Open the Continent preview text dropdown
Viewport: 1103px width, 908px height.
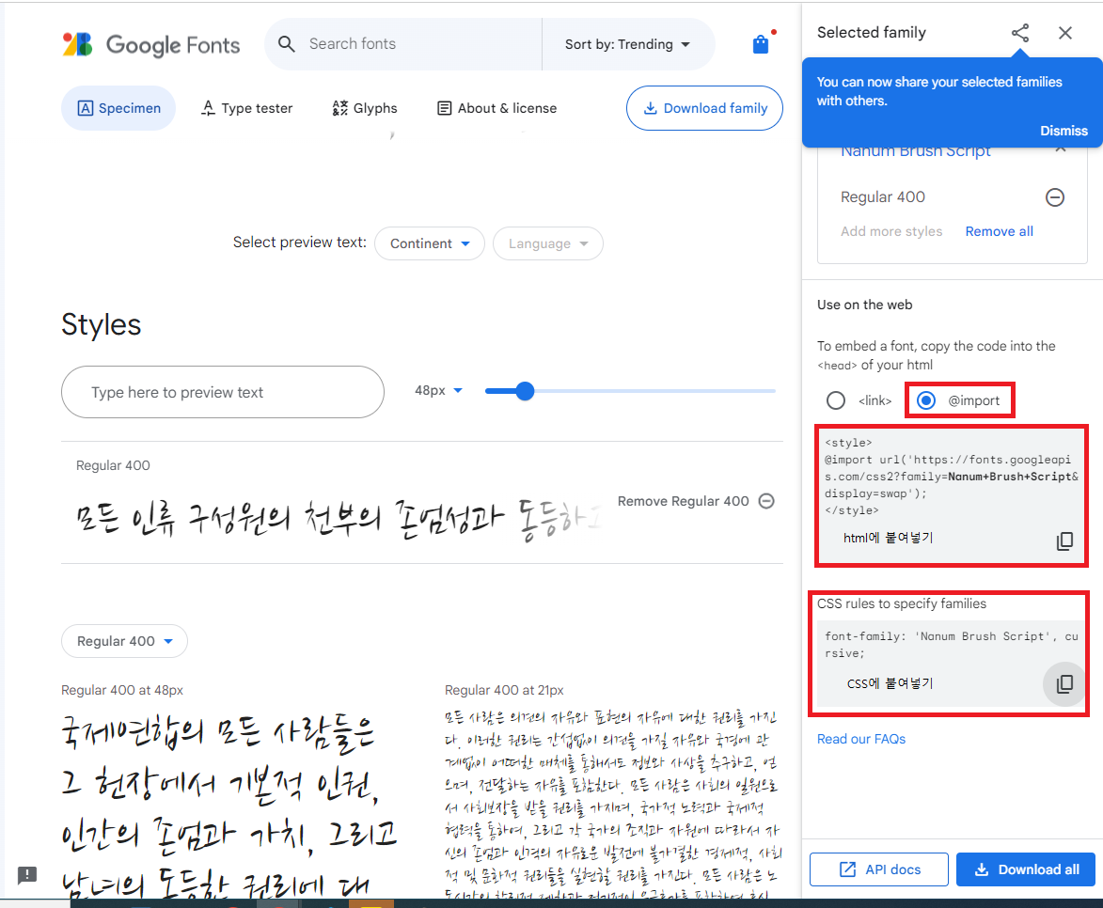tap(429, 243)
